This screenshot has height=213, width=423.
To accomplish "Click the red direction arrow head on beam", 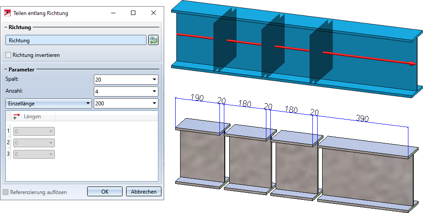I will 413,64.
